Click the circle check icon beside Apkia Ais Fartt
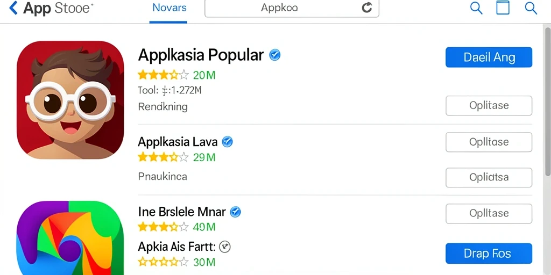Viewport: 551px width, 275px height. [224, 247]
